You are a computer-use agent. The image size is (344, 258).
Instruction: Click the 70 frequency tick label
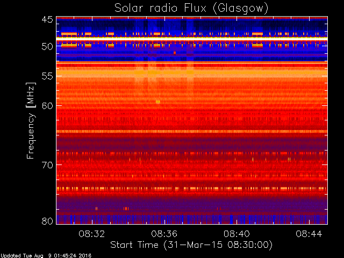pyautogui.click(x=47, y=165)
